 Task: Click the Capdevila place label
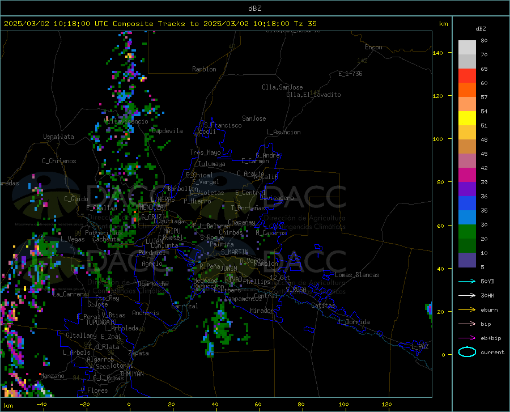(x=168, y=131)
